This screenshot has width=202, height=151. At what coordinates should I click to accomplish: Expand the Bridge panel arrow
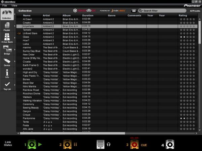tap(15, 50)
